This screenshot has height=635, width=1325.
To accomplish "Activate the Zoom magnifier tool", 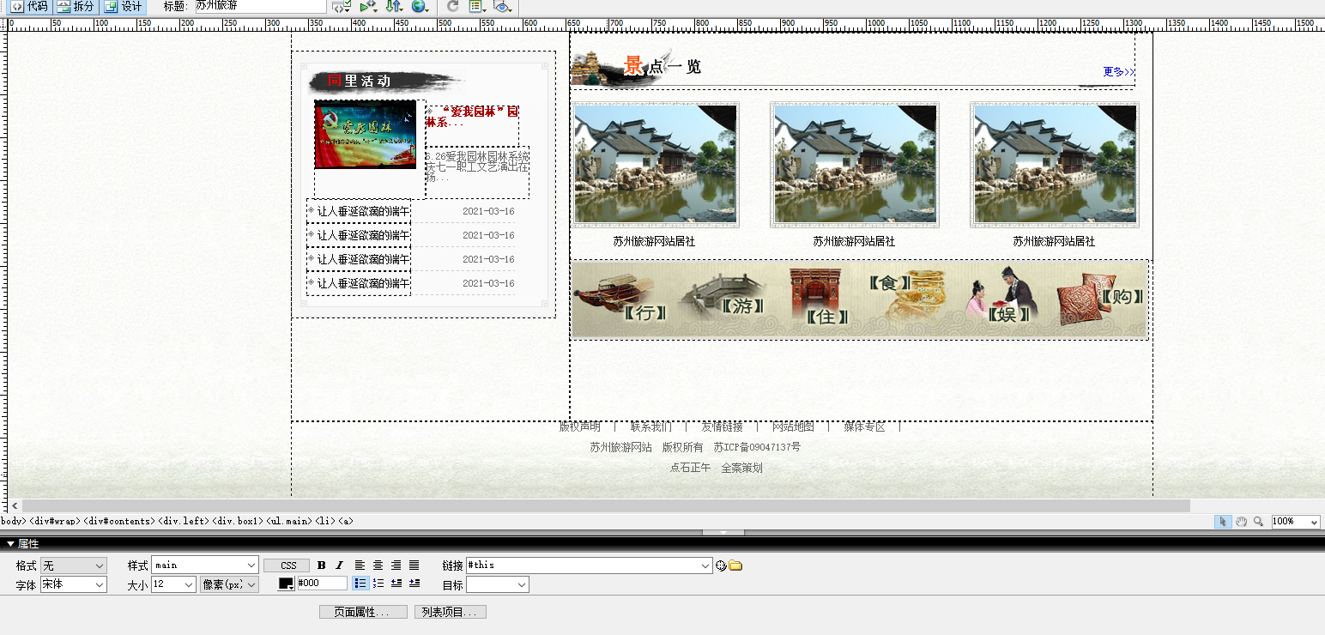I will [x=1259, y=522].
